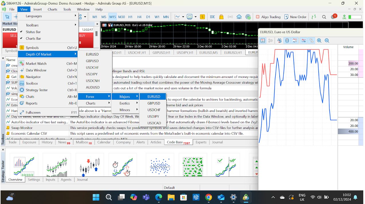Open the signals broadcast icon
365x204 pixels.
click(230, 17)
